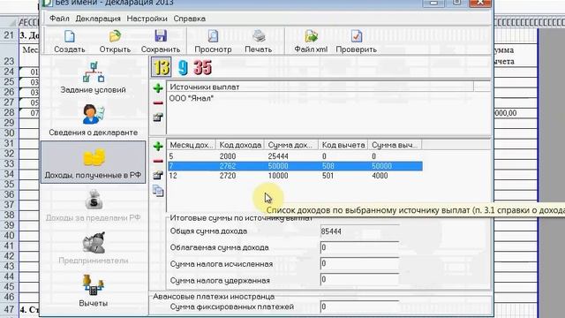The width and height of the screenshot is (565, 318).
Task: Delete income row with red minus
Action: (x=158, y=161)
